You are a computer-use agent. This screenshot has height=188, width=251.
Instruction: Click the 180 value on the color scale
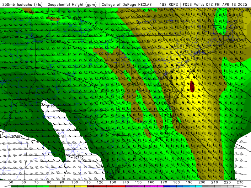[176, 182]
